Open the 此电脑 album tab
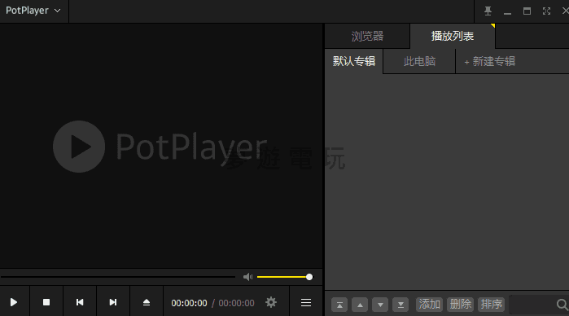The height and width of the screenshot is (316, 569). click(x=419, y=61)
